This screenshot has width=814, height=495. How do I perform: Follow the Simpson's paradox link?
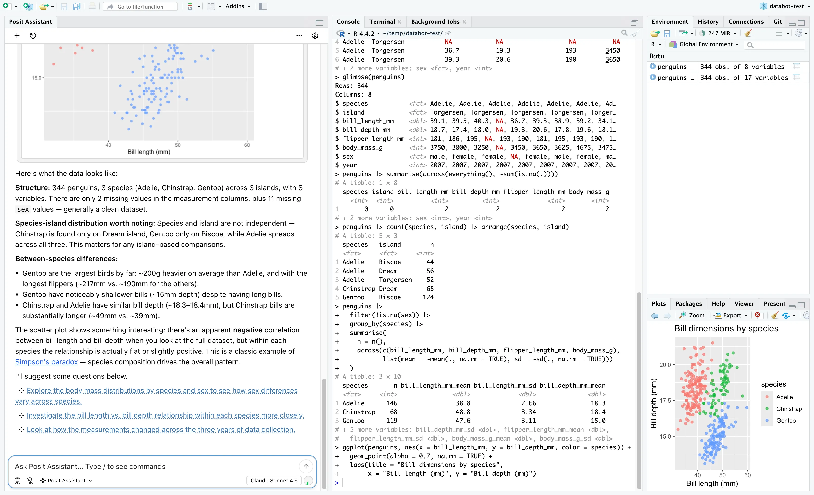pyautogui.click(x=46, y=362)
